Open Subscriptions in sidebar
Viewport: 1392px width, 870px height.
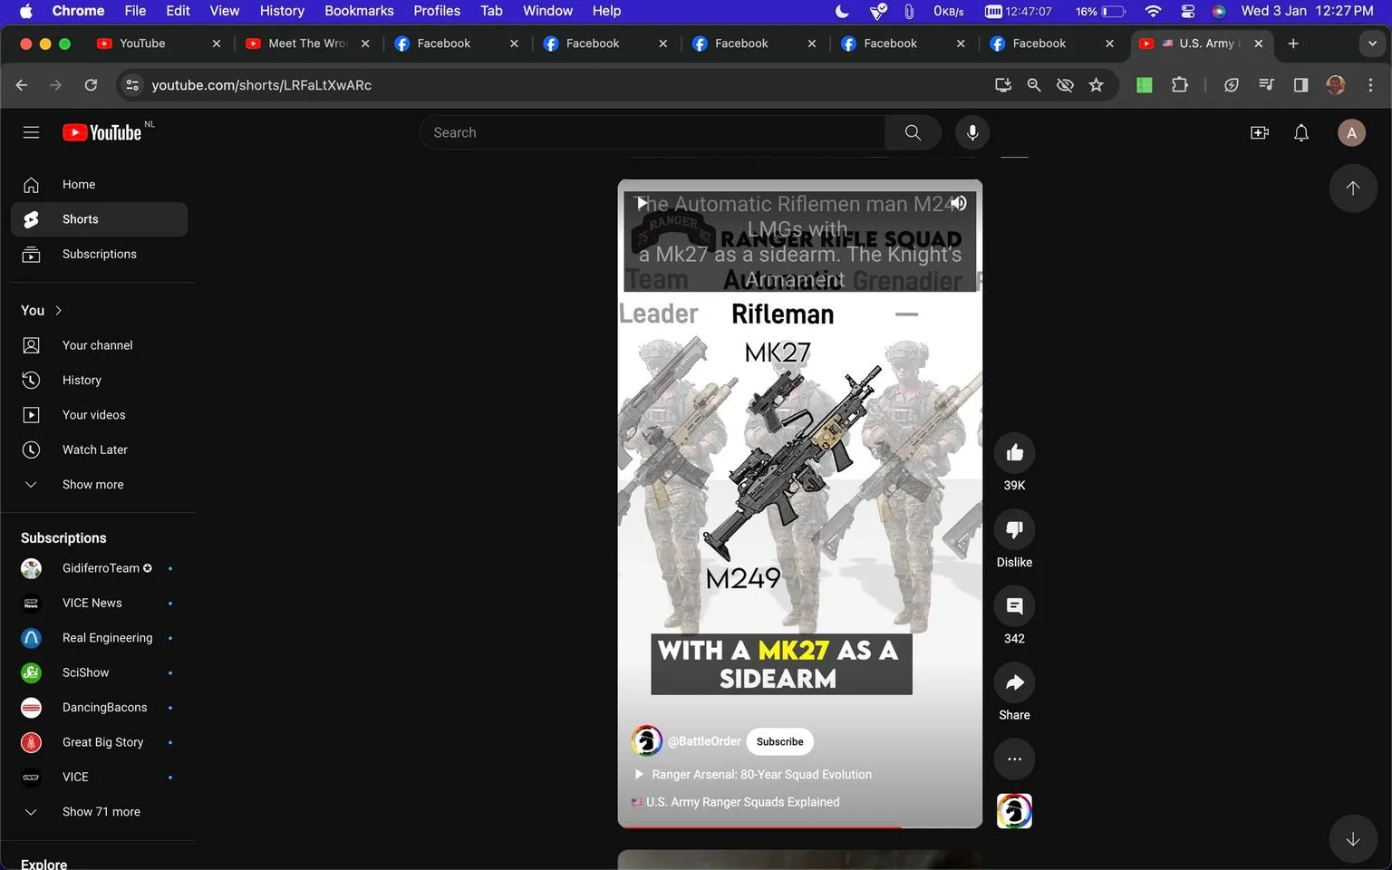[x=100, y=255]
